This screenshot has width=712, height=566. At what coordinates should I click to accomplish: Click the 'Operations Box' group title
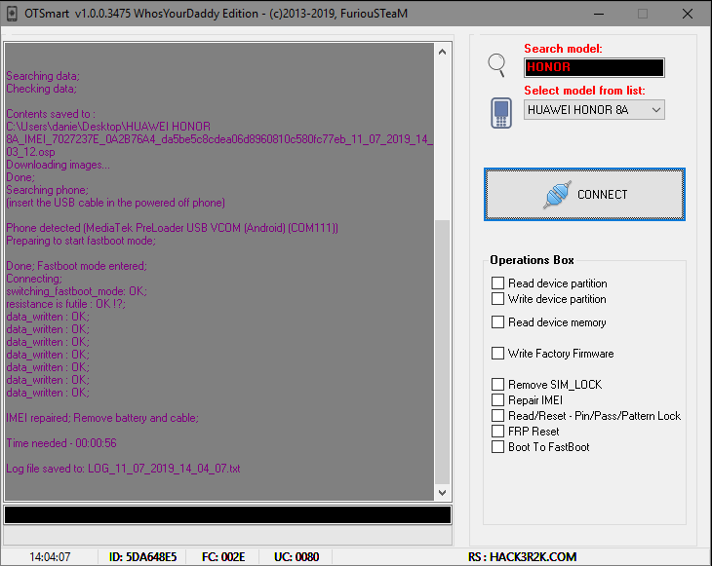coord(532,260)
